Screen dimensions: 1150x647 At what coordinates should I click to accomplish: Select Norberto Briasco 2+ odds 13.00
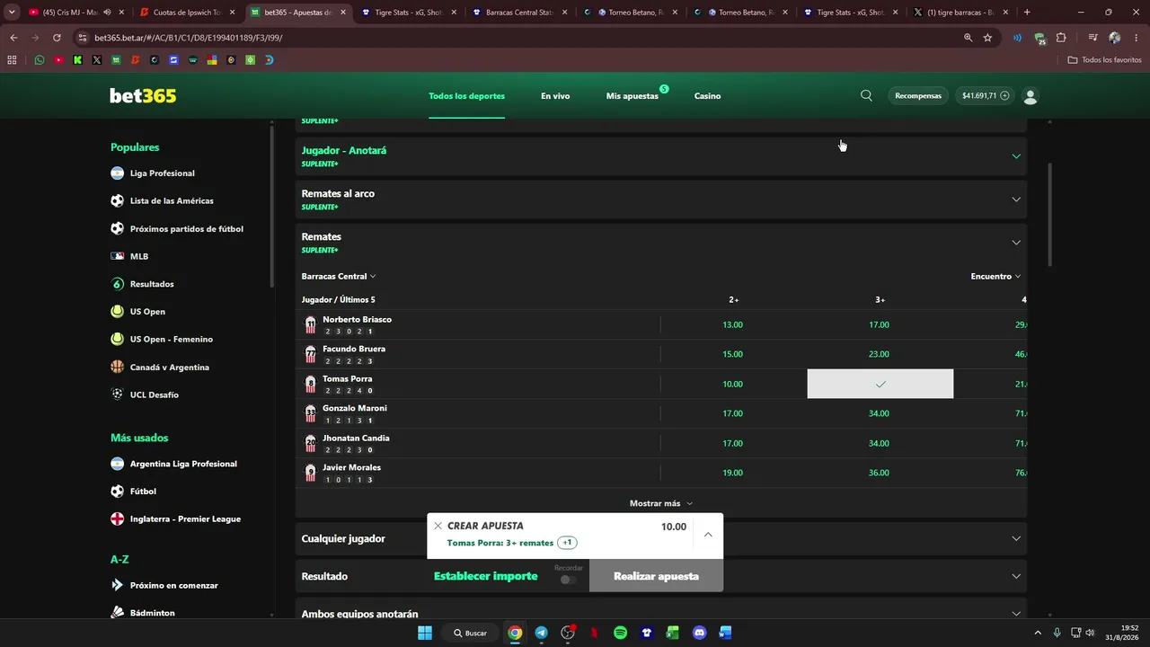[x=733, y=324]
